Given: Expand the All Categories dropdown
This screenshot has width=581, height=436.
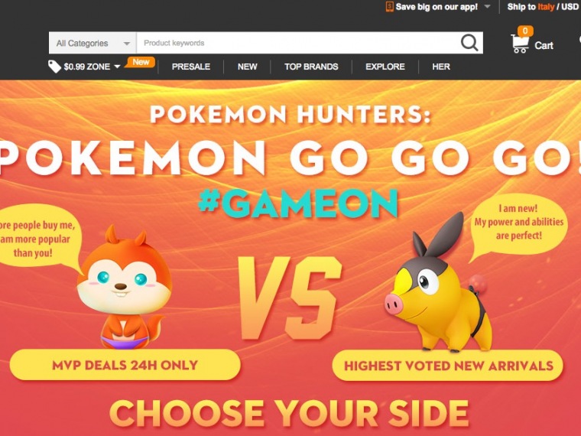Looking at the screenshot, I should [x=93, y=43].
